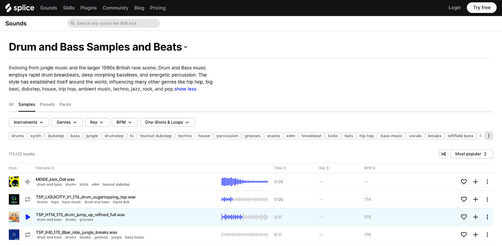502x246 pixels.
Task: Favorite TSP_HTM_175 jump up sample
Action: click(x=464, y=217)
